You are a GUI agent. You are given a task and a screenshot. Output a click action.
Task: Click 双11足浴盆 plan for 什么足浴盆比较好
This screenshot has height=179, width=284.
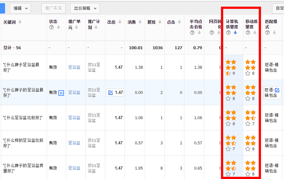point(94,118)
